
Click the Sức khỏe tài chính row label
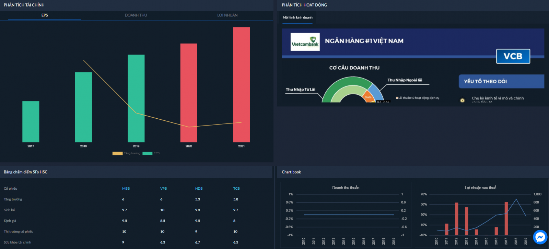click(x=17, y=242)
